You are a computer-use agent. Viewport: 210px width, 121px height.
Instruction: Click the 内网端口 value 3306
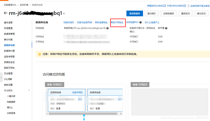coord(160,37)
